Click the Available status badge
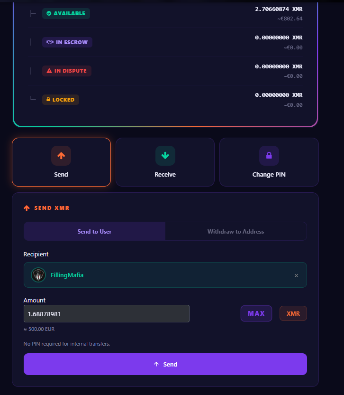The image size is (344, 395). [66, 13]
